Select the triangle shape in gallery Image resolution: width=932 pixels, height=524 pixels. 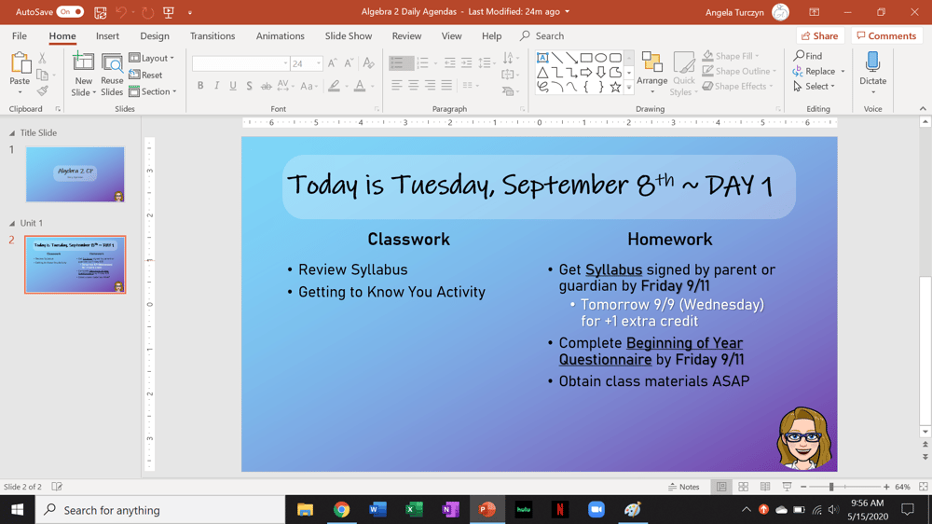point(542,73)
